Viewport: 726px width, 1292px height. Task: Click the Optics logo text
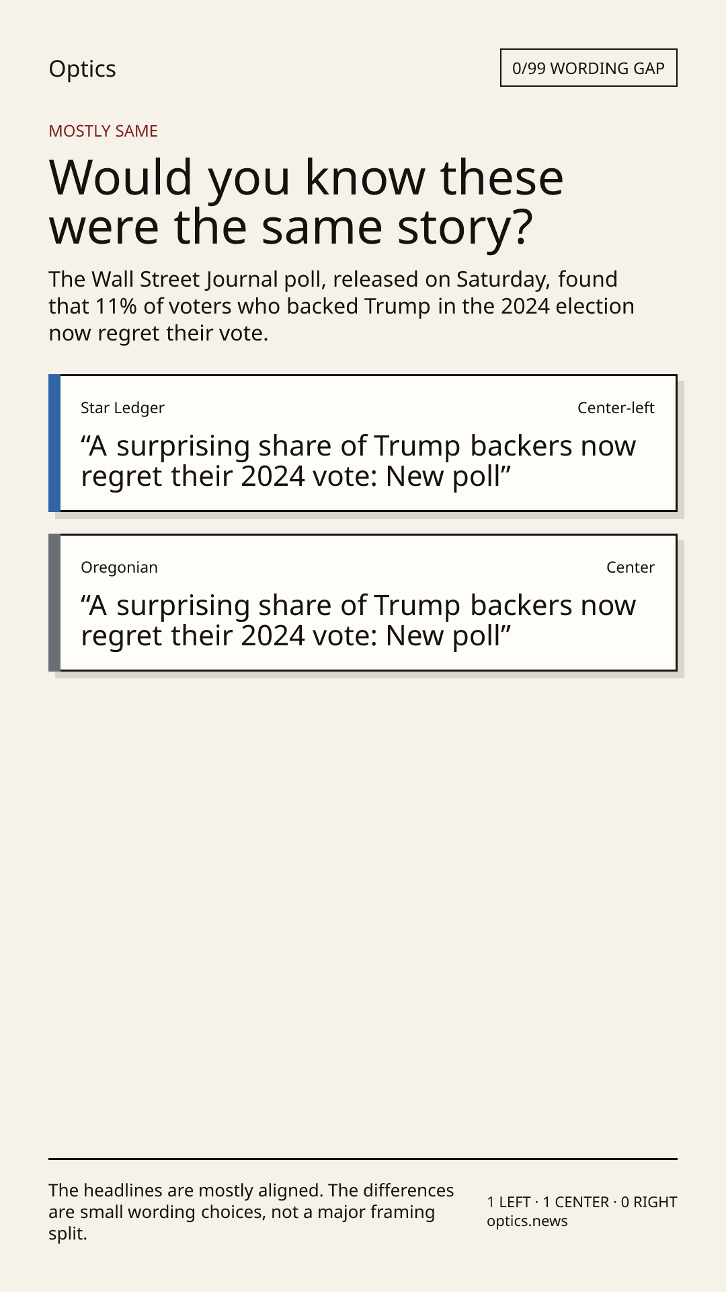click(82, 69)
